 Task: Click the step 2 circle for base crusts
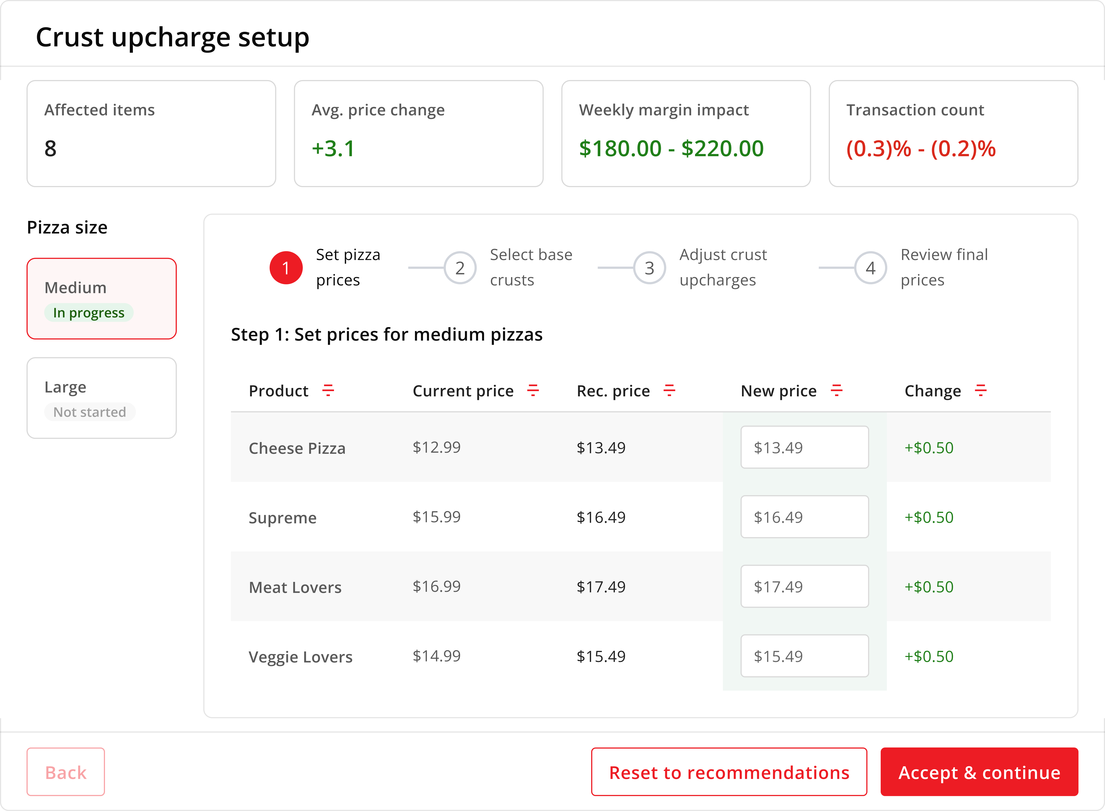coord(460,267)
